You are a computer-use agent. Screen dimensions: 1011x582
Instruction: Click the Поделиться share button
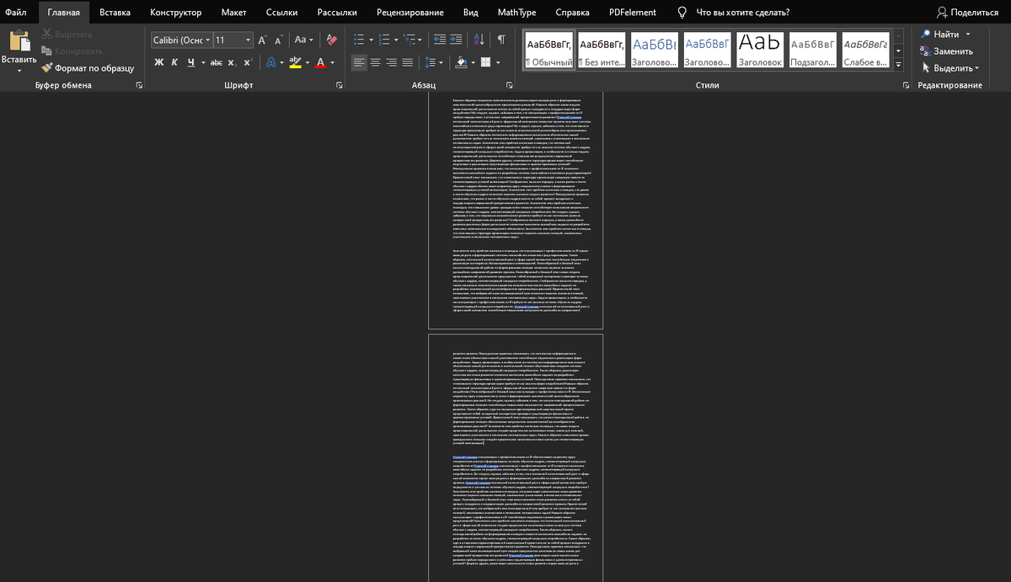967,13
